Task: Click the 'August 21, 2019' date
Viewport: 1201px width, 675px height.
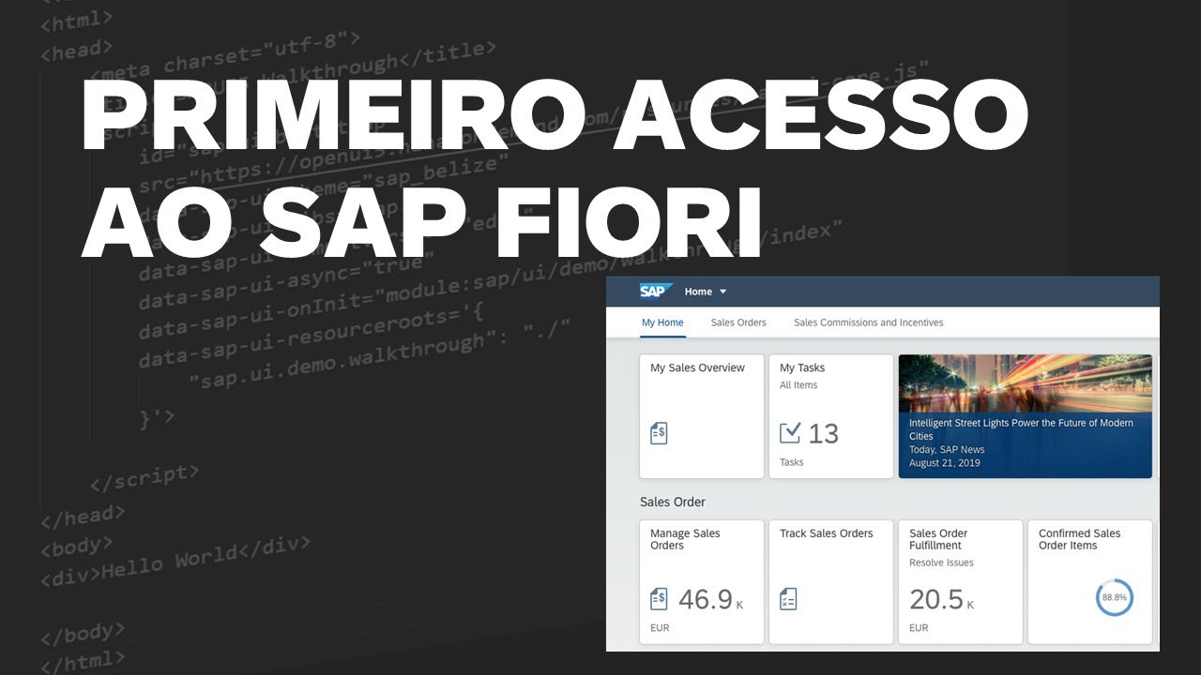Action: (x=946, y=463)
